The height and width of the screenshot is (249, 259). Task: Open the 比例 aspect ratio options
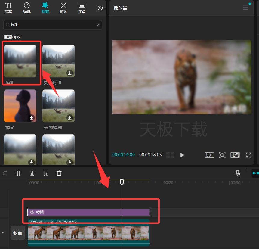click(x=235, y=155)
